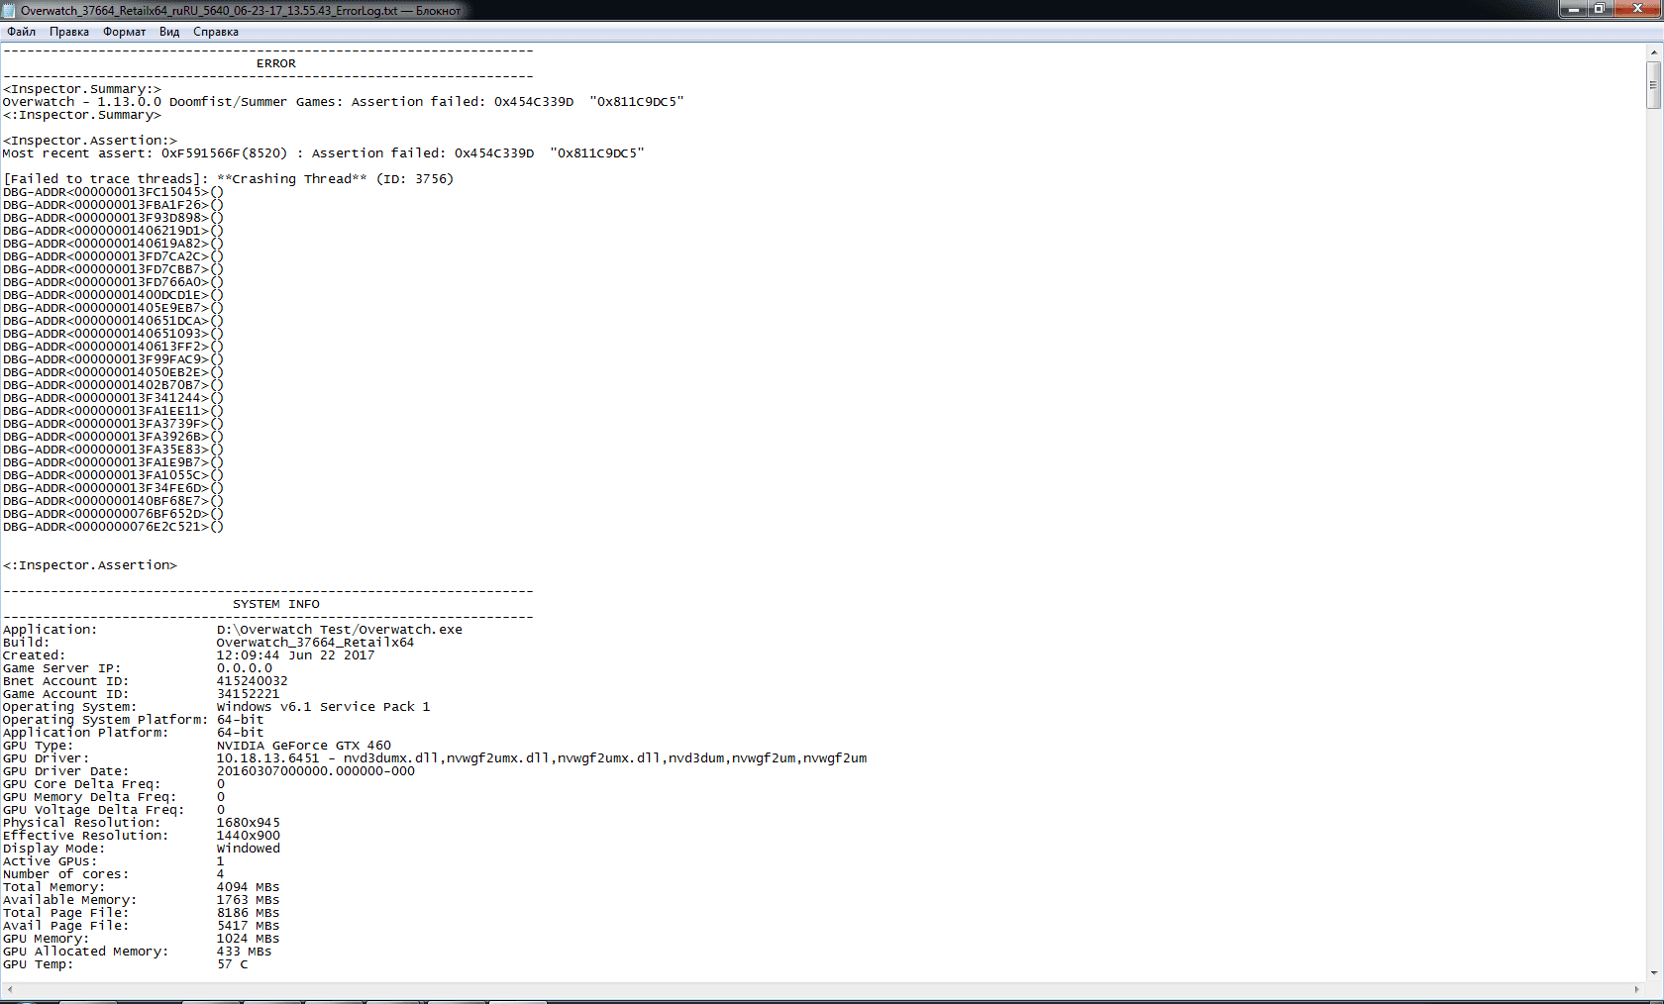
Task: Place the cursor on the ERROR heading
Action: point(275,63)
